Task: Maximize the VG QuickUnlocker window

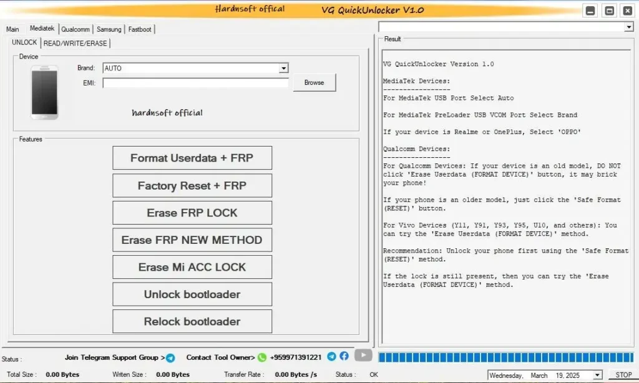Action: click(x=609, y=11)
